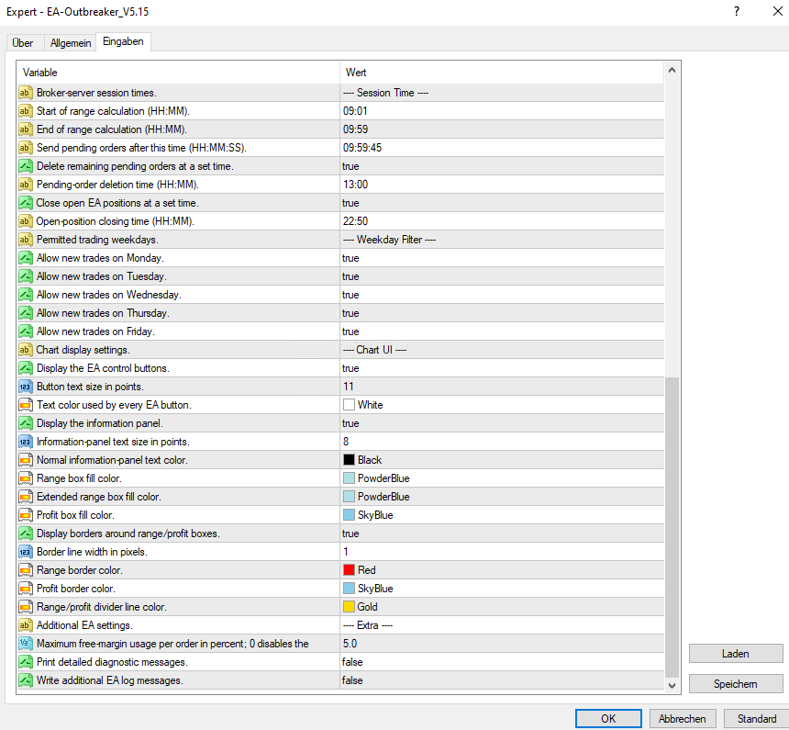
Task: Click the icon beside Send pending orders after this time
Action: coord(25,148)
